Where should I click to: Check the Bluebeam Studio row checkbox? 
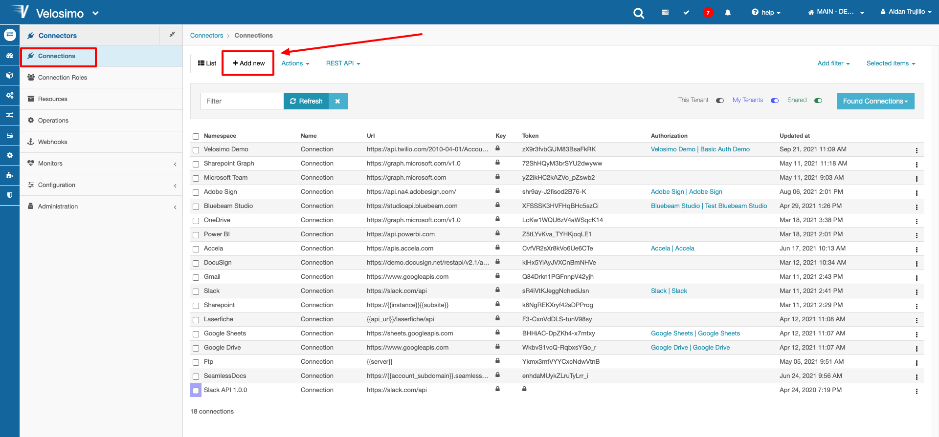[x=196, y=207]
